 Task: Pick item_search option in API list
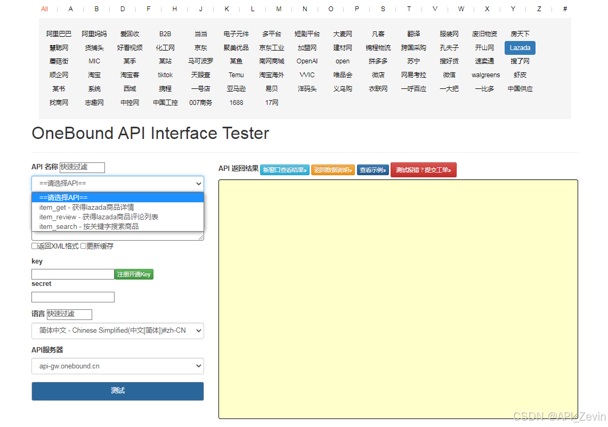pyautogui.click(x=117, y=227)
